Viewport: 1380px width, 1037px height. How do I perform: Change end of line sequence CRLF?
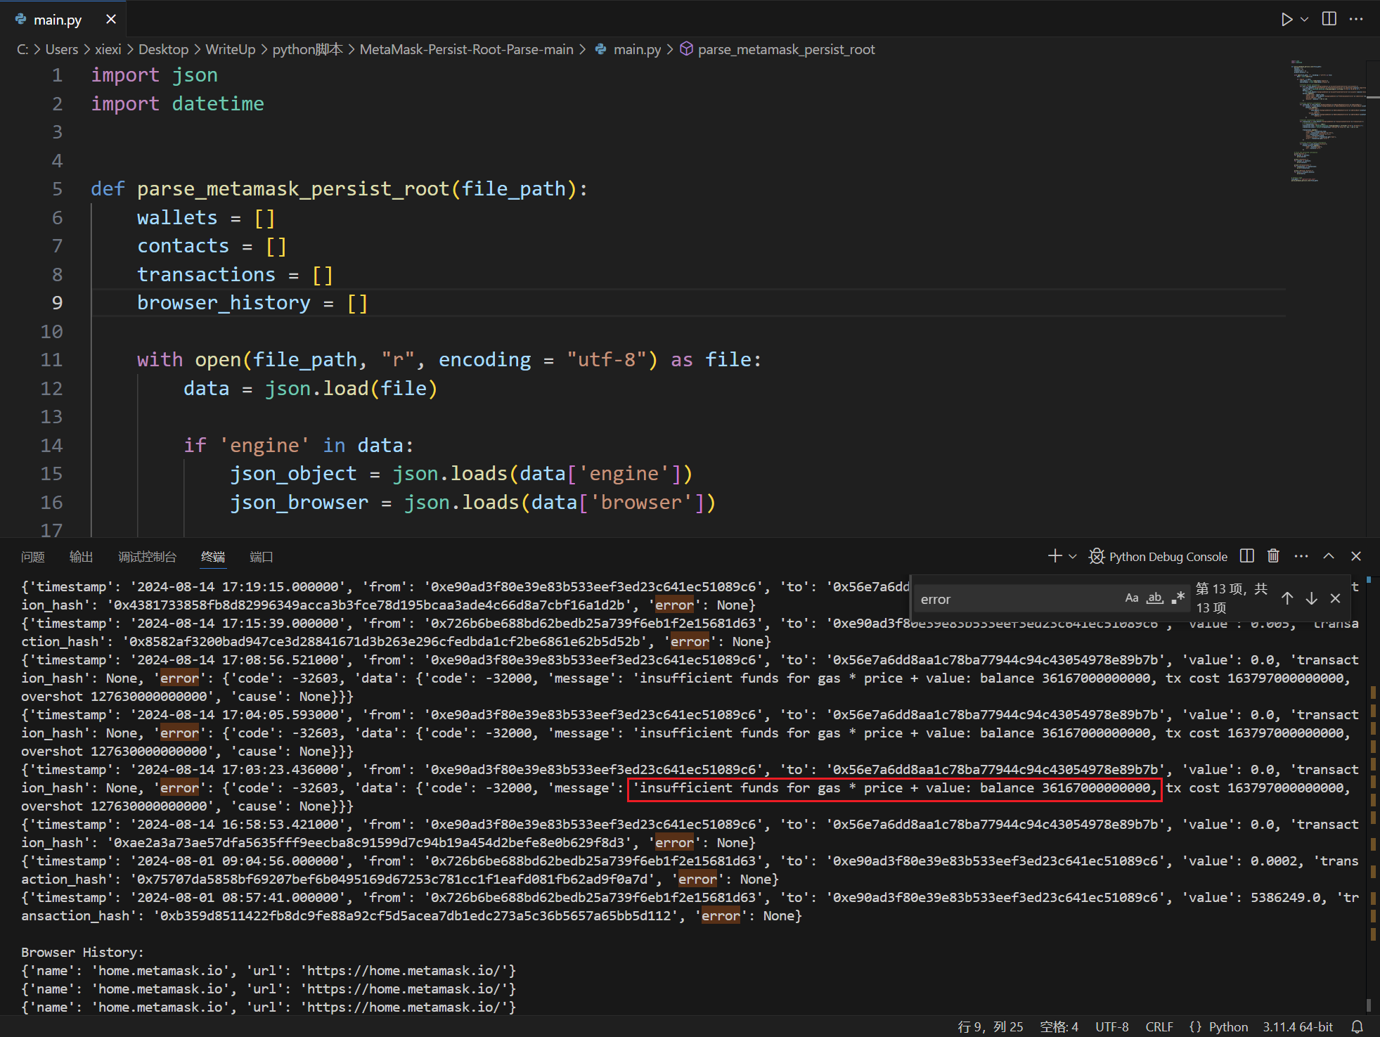[x=1159, y=1026]
